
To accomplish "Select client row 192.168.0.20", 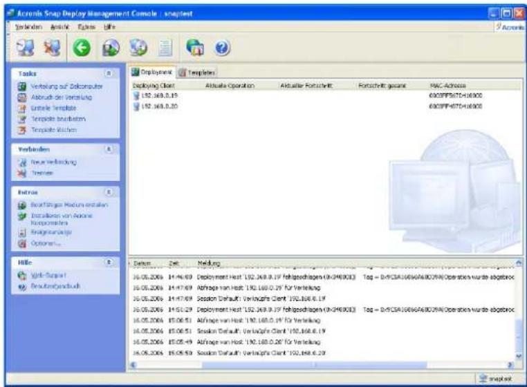I will point(324,106).
